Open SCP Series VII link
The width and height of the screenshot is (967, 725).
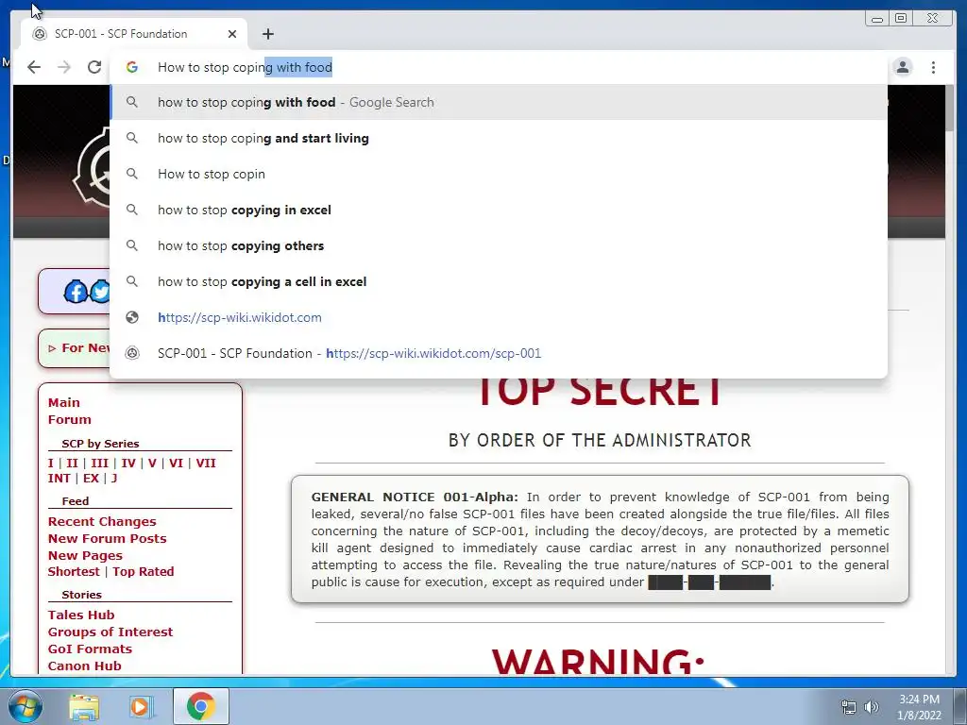pos(206,463)
